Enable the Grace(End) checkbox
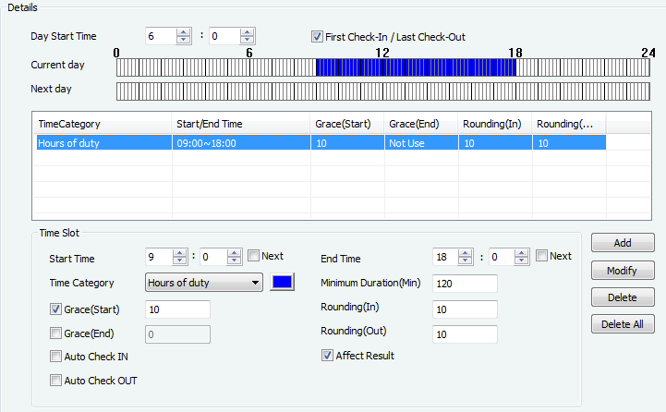This screenshot has height=412, width=666. [55, 333]
